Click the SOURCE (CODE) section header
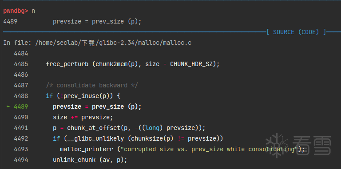 [296, 32]
